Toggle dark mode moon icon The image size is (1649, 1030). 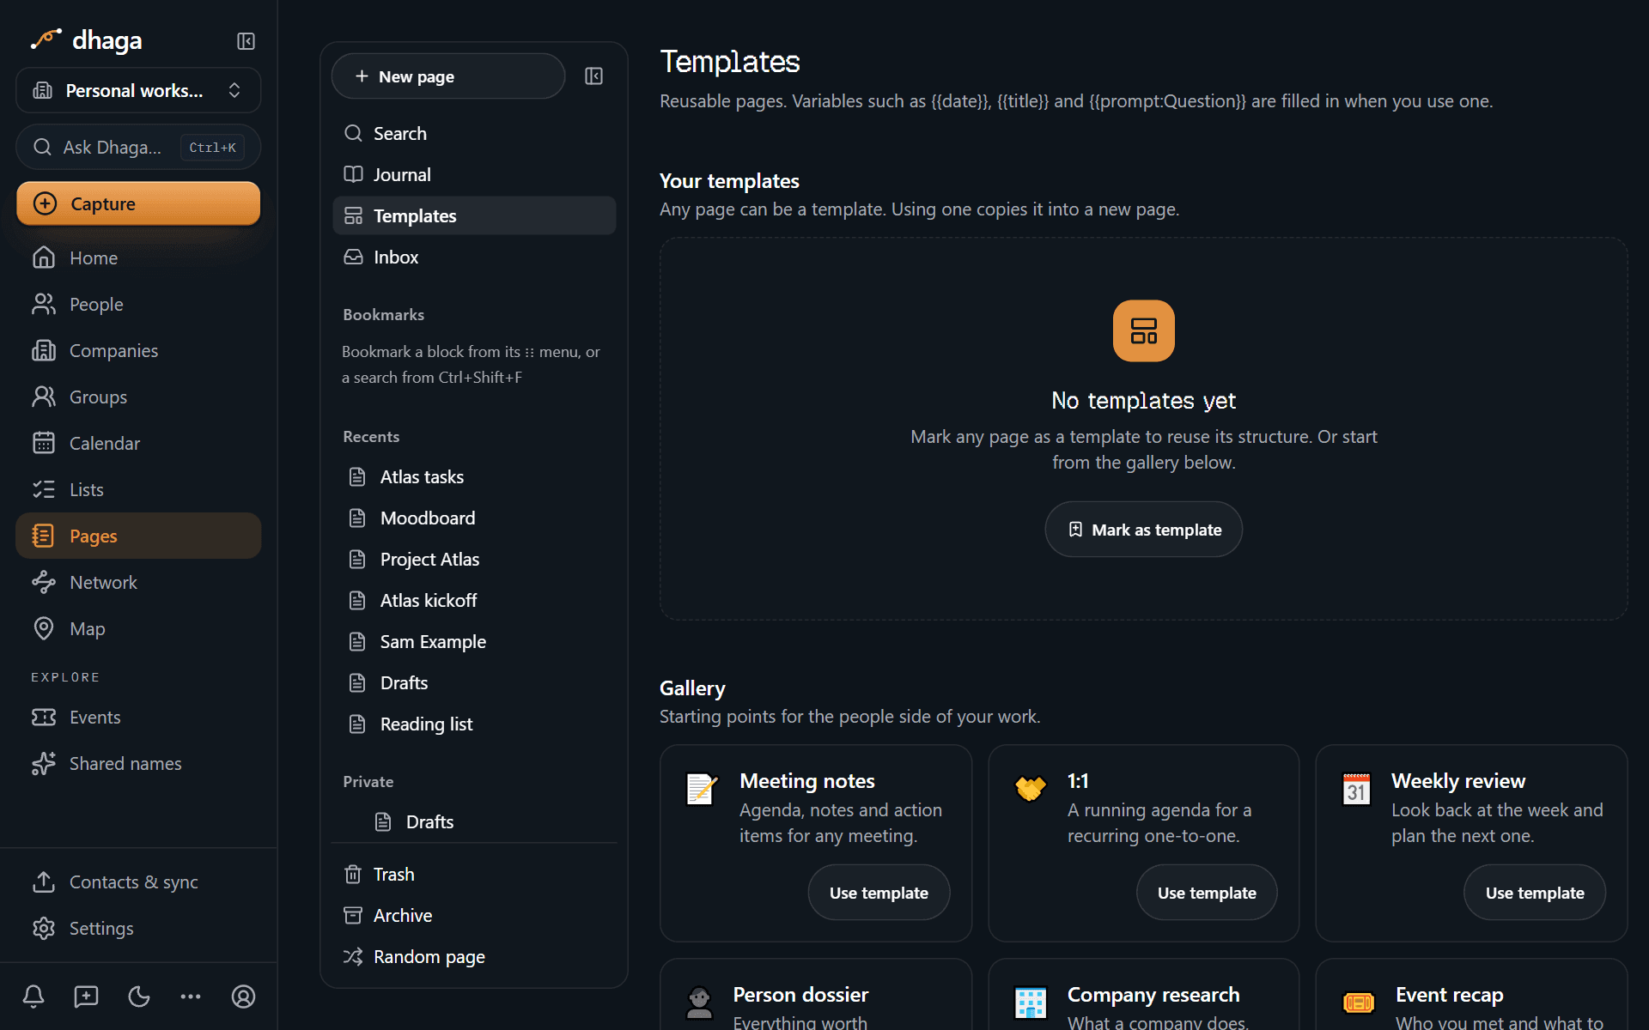point(138,997)
